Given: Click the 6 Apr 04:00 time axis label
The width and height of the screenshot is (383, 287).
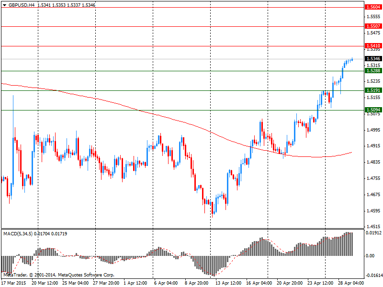Looking at the screenshot, I should 166,283.
